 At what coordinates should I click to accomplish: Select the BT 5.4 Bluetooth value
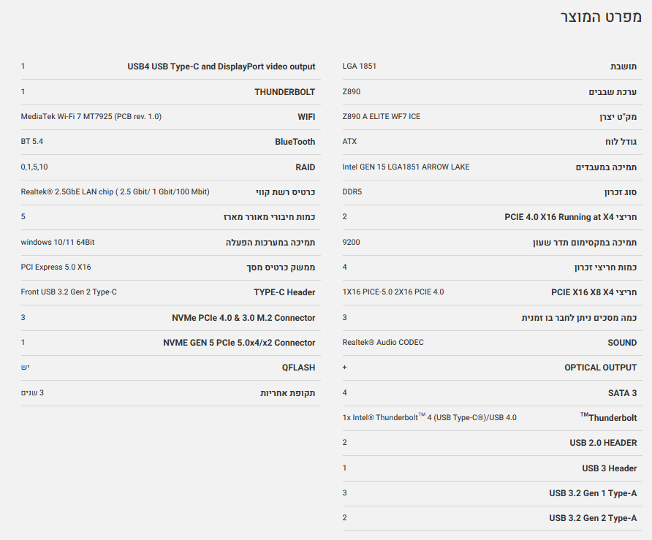[32, 142]
